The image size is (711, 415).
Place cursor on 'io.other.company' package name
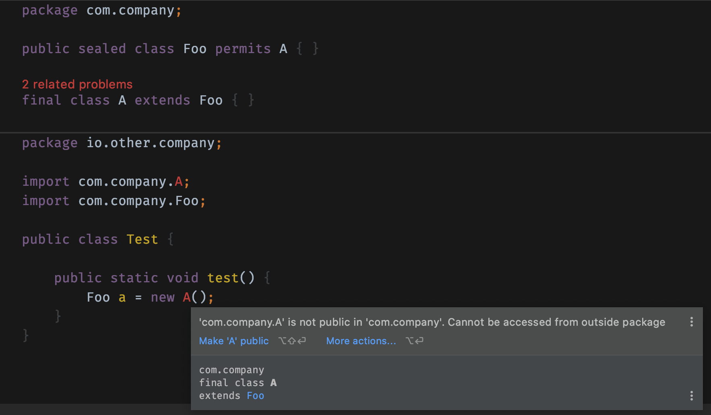pos(151,143)
